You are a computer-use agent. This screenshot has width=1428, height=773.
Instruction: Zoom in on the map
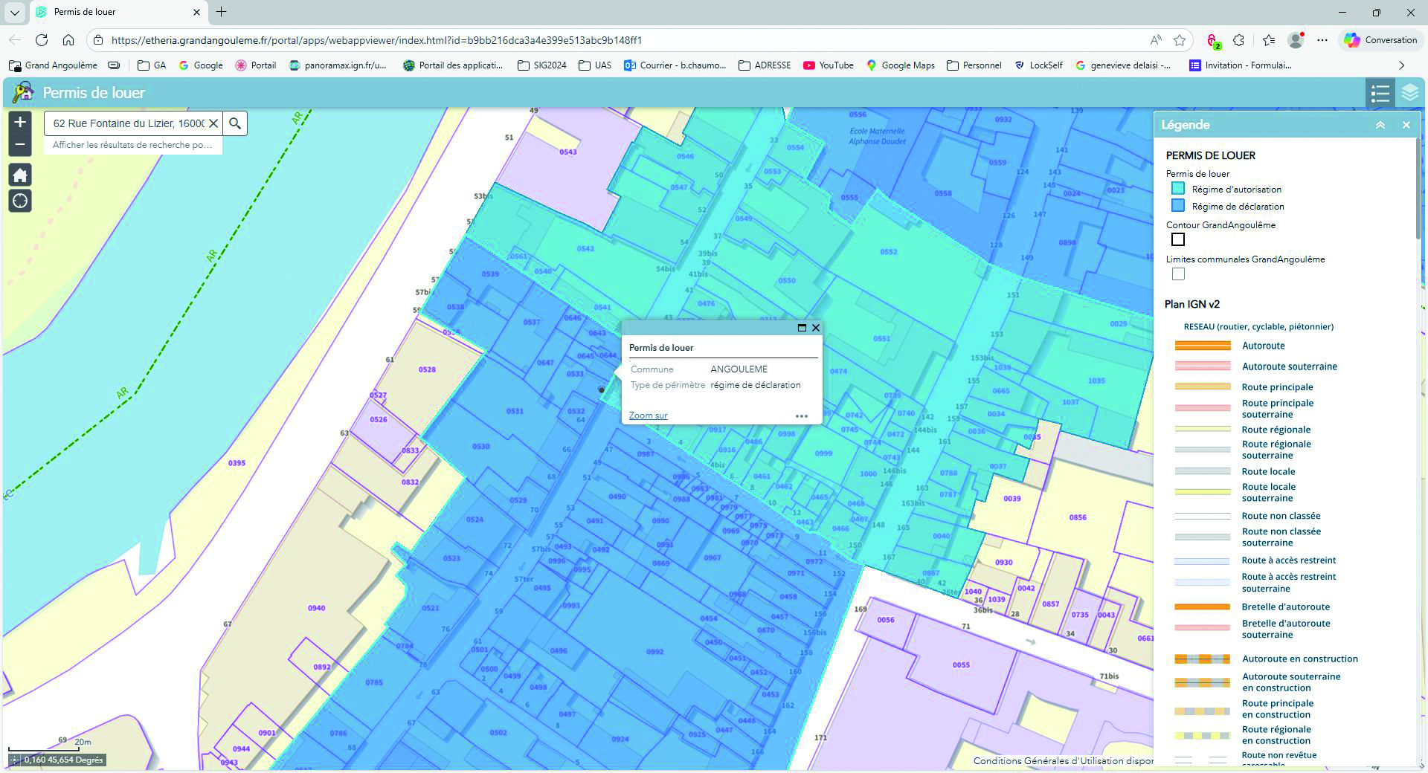[20, 123]
